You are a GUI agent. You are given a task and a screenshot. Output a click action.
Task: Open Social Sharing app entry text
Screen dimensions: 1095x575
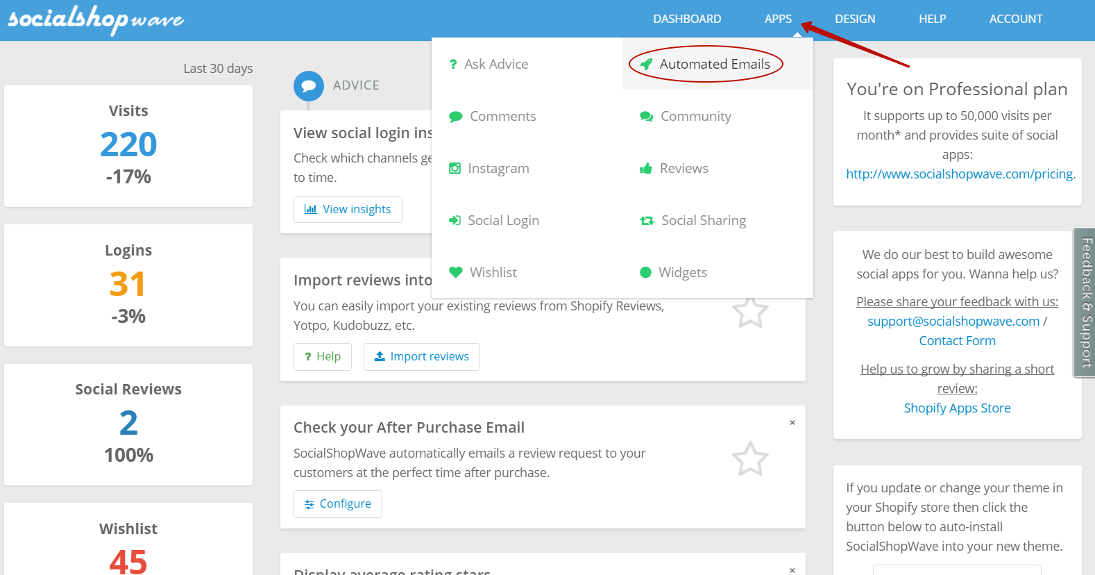(704, 220)
